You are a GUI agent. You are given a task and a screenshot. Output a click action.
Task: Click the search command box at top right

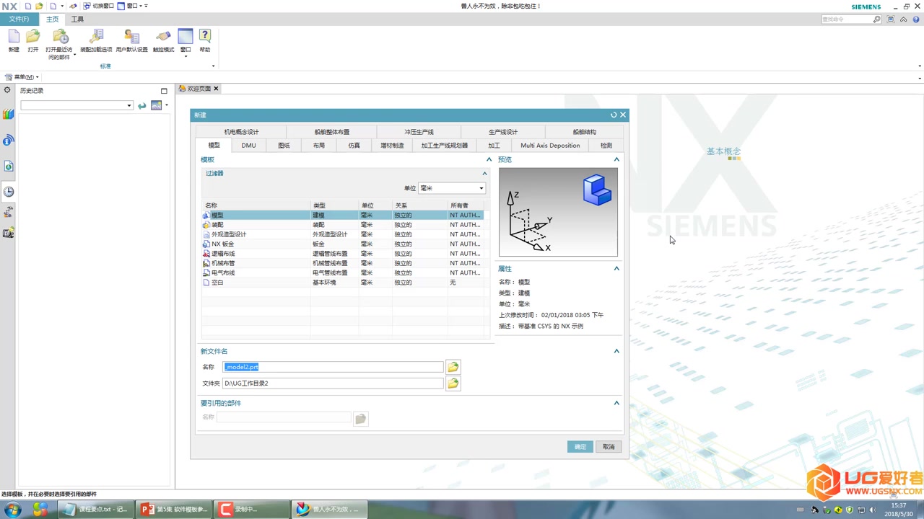point(851,19)
